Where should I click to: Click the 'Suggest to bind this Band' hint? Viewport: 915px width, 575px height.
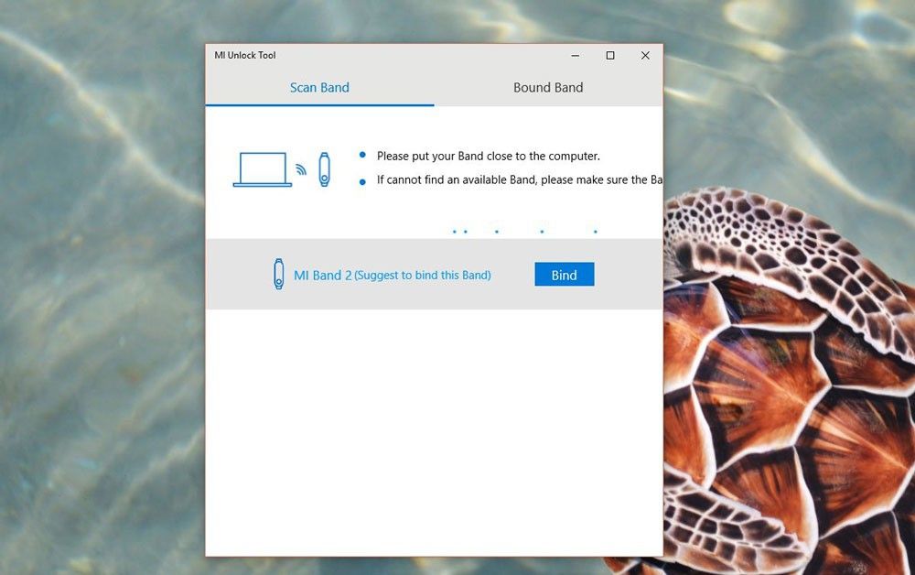click(x=423, y=275)
